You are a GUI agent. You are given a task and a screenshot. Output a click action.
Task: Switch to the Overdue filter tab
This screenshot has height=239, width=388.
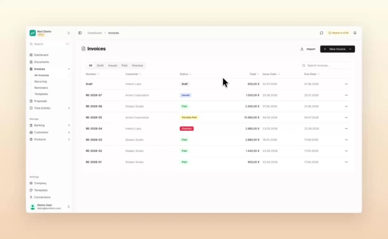(137, 65)
